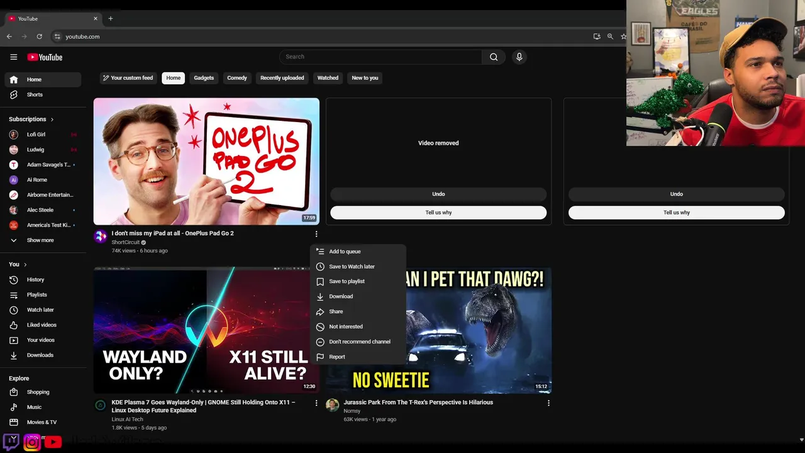Open a new browser tab with plus
Viewport: 805px width, 453px height.
[111, 18]
